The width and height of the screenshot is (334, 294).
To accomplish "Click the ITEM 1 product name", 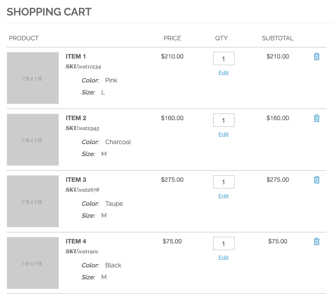I will point(76,56).
